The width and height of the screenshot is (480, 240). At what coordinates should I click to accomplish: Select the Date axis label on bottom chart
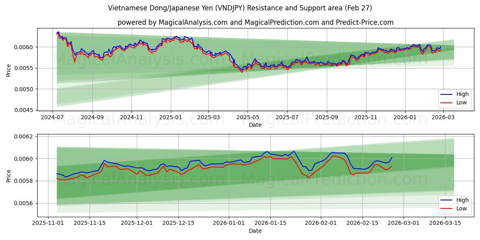coord(255,231)
